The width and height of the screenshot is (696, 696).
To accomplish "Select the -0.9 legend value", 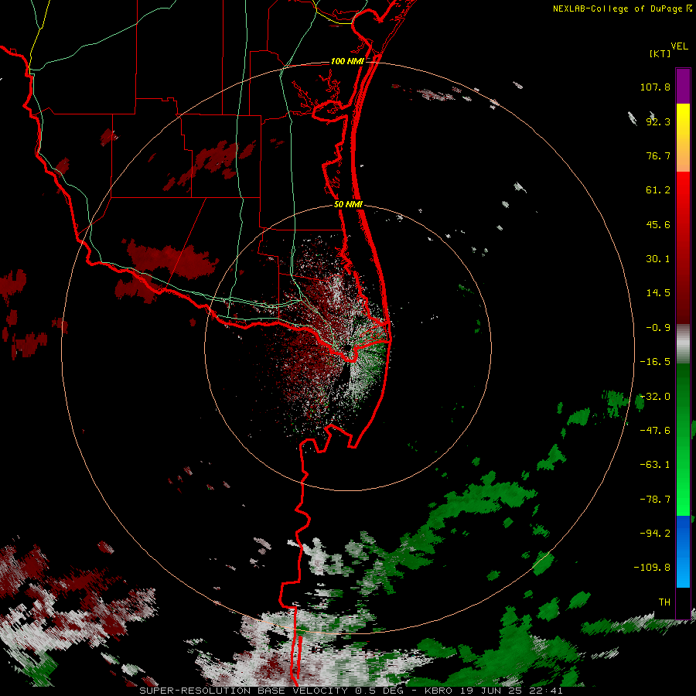I will [658, 328].
